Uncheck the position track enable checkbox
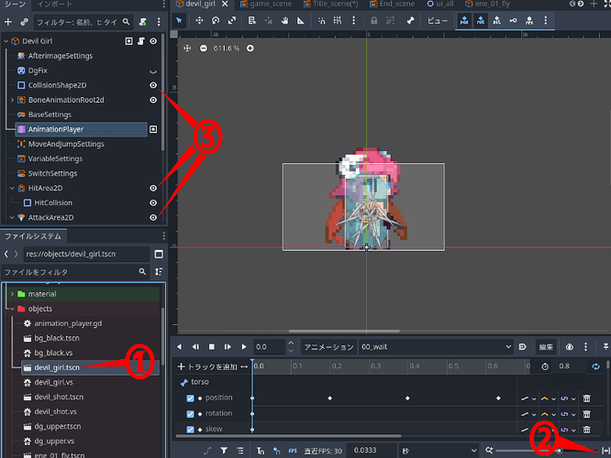 click(190, 398)
